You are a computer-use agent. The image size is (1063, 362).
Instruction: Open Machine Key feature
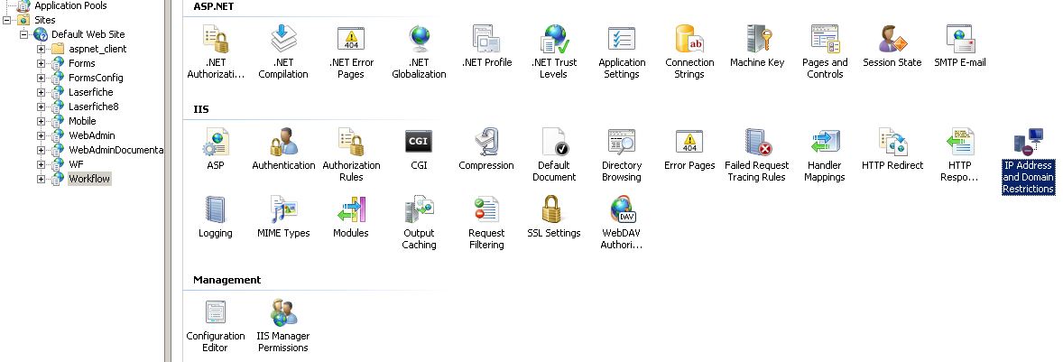tap(757, 47)
